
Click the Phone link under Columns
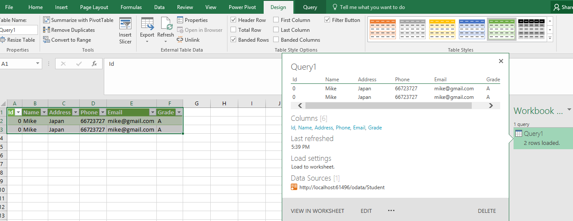[x=343, y=128]
